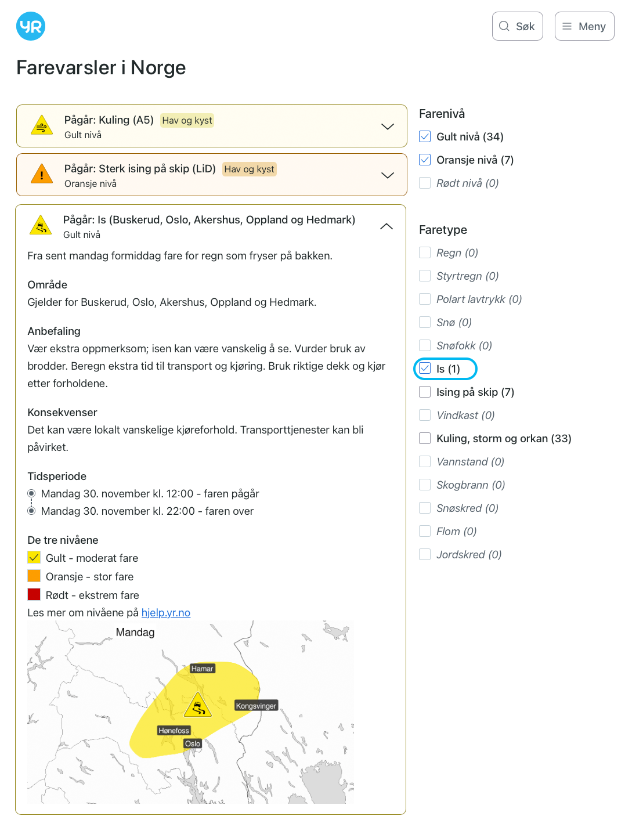Screen dimensions: 625x816
Task: Click the yellow Gult - moderat fare swatch
Action: [x=34, y=557]
